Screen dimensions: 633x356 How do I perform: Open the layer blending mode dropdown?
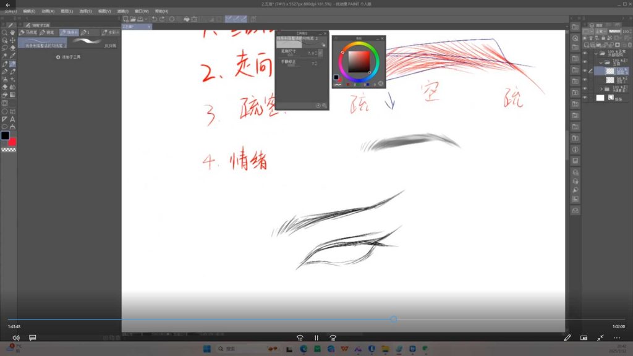click(600, 32)
